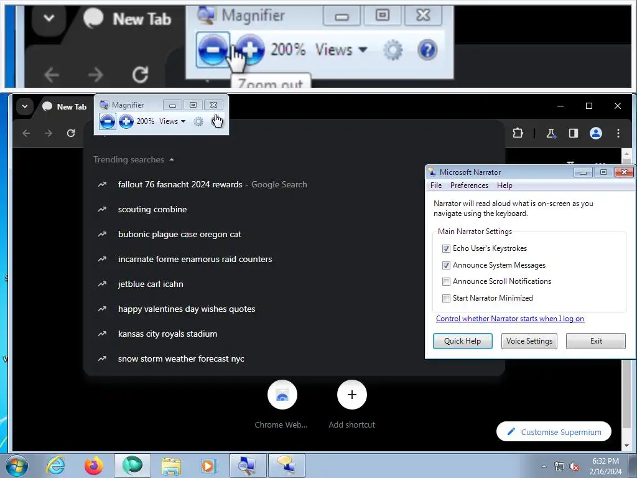Open Magnifier options gear icon

click(x=198, y=121)
